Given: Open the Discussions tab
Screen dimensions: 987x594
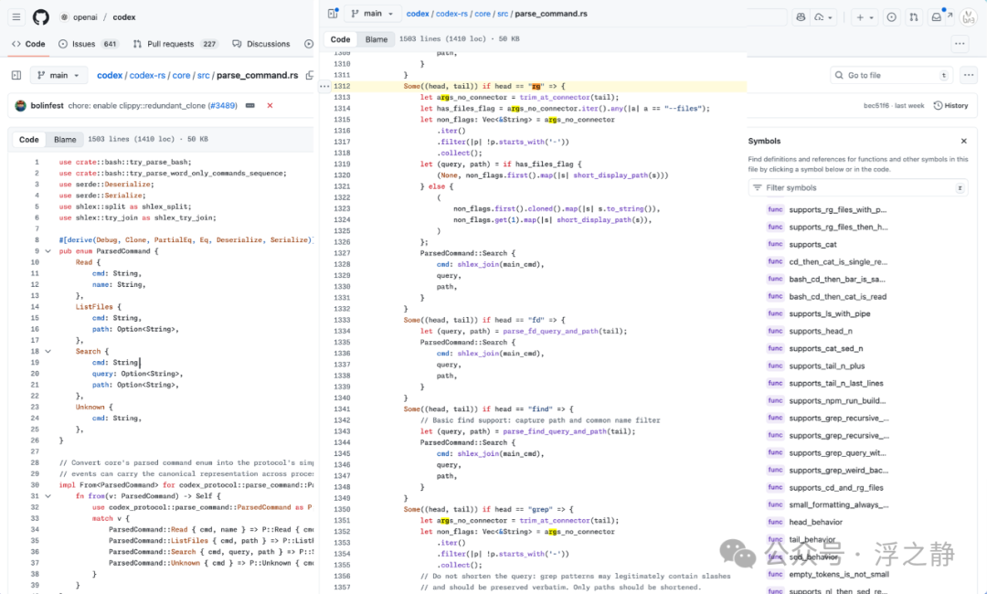Looking at the screenshot, I should pyautogui.click(x=261, y=44).
